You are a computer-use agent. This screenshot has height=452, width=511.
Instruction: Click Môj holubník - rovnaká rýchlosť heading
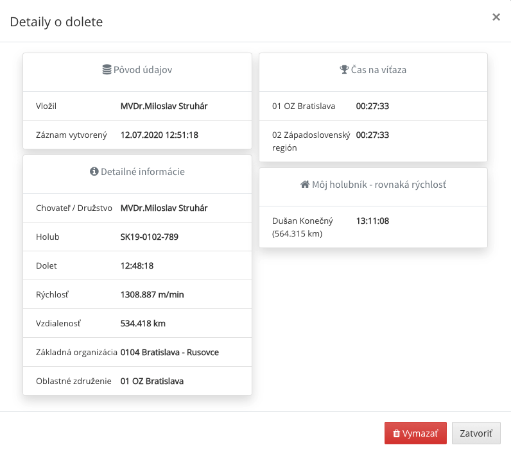pyautogui.click(x=379, y=185)
